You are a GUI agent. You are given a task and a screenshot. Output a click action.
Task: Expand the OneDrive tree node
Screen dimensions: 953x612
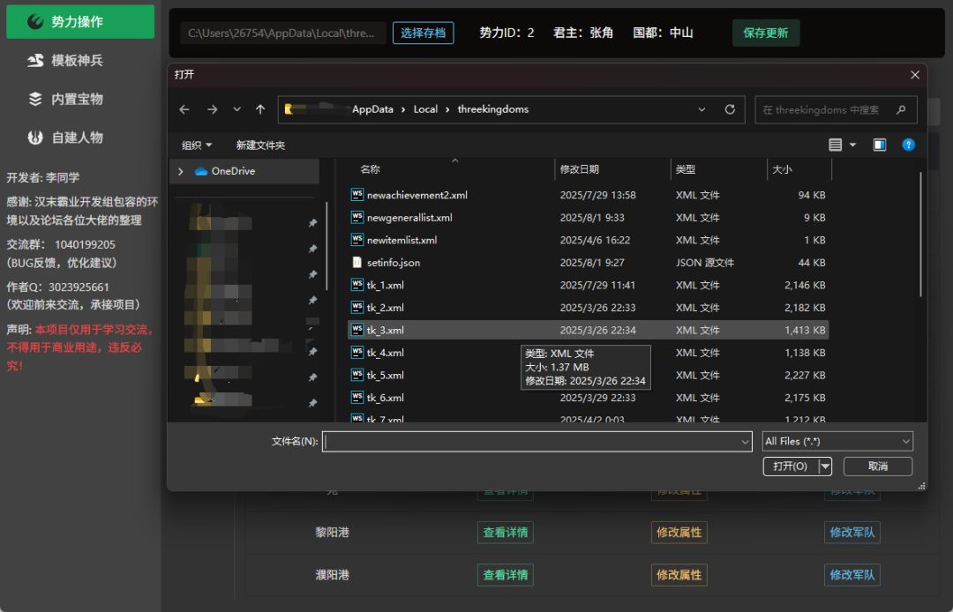[x=181, y=171]
